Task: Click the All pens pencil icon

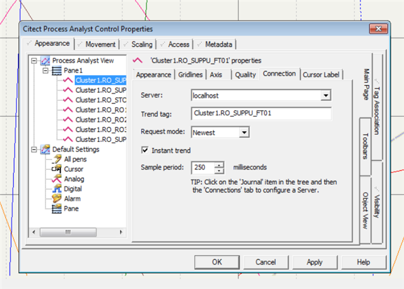Action: 57,159
